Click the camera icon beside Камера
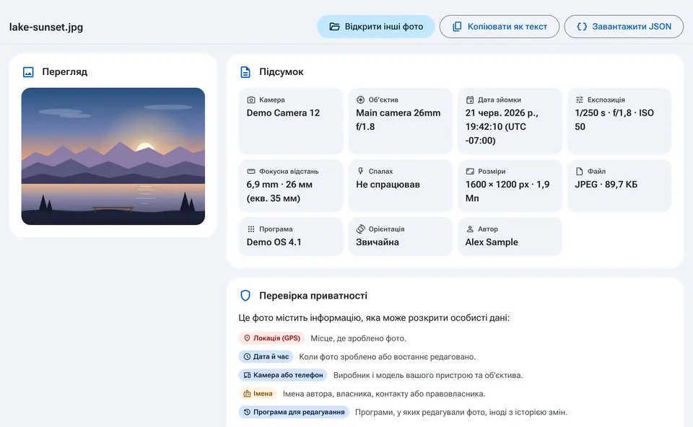693x427 pixels. click(251, 100)
